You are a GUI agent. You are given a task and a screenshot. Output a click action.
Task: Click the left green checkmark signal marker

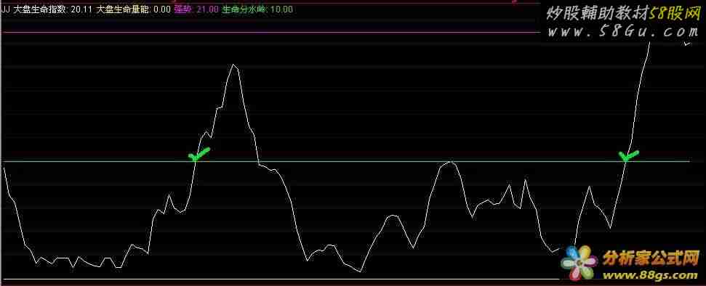click(x=198, y=154)
